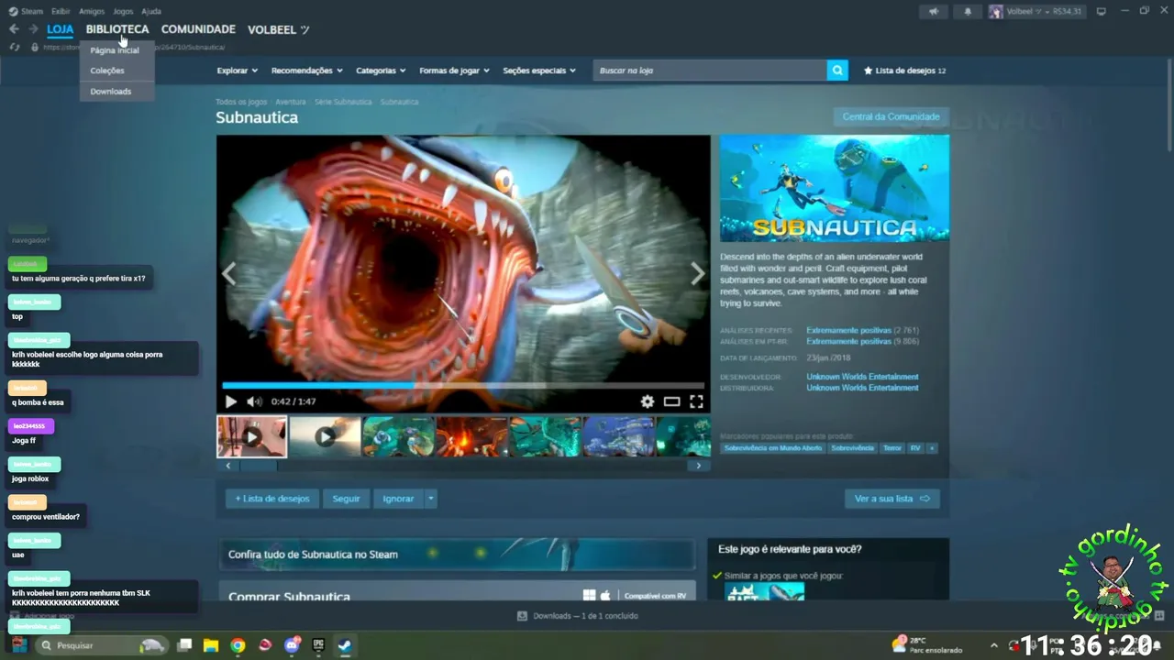The width and height of the screenshot is (1174, 660).
Task: Open notifications bell in Steam header
Action: click(967, 12)
